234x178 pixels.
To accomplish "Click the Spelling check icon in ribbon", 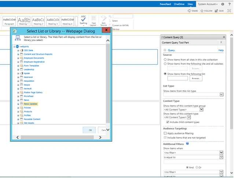I will 83,19.
